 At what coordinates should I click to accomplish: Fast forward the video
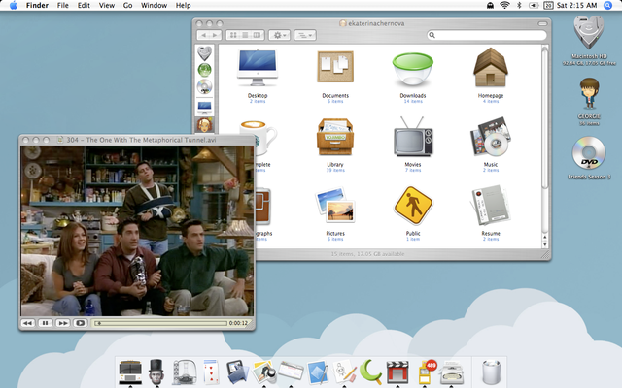tap(62, 323)
